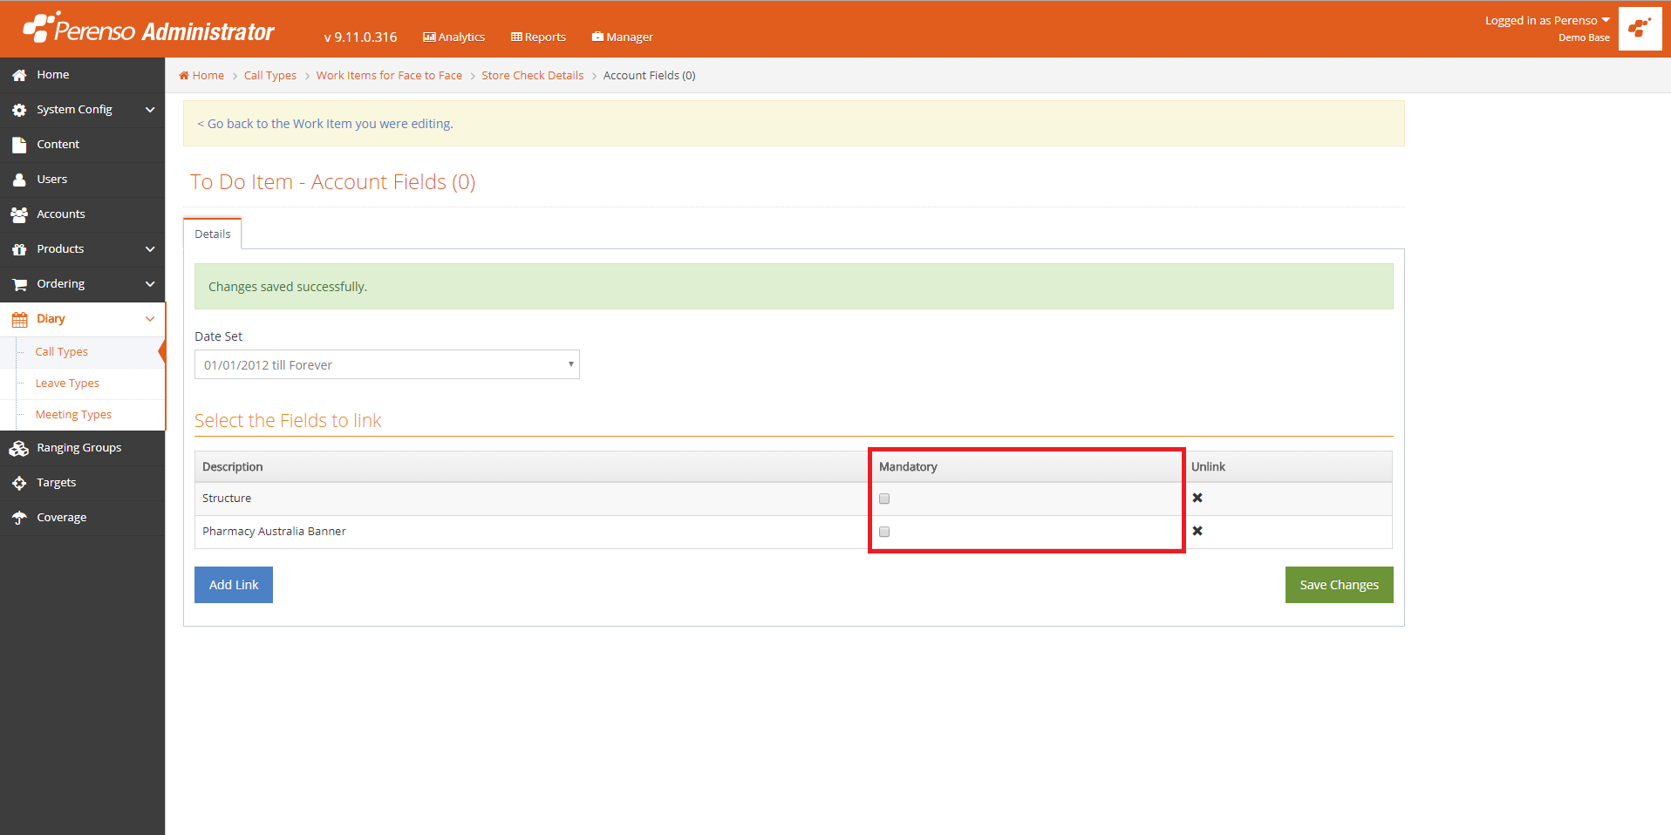Click the Coverage umbrella icon
This screenshot has height=835, width=1671.
19,518
